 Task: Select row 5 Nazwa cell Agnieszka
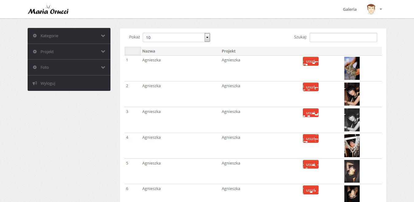(151, 163)
